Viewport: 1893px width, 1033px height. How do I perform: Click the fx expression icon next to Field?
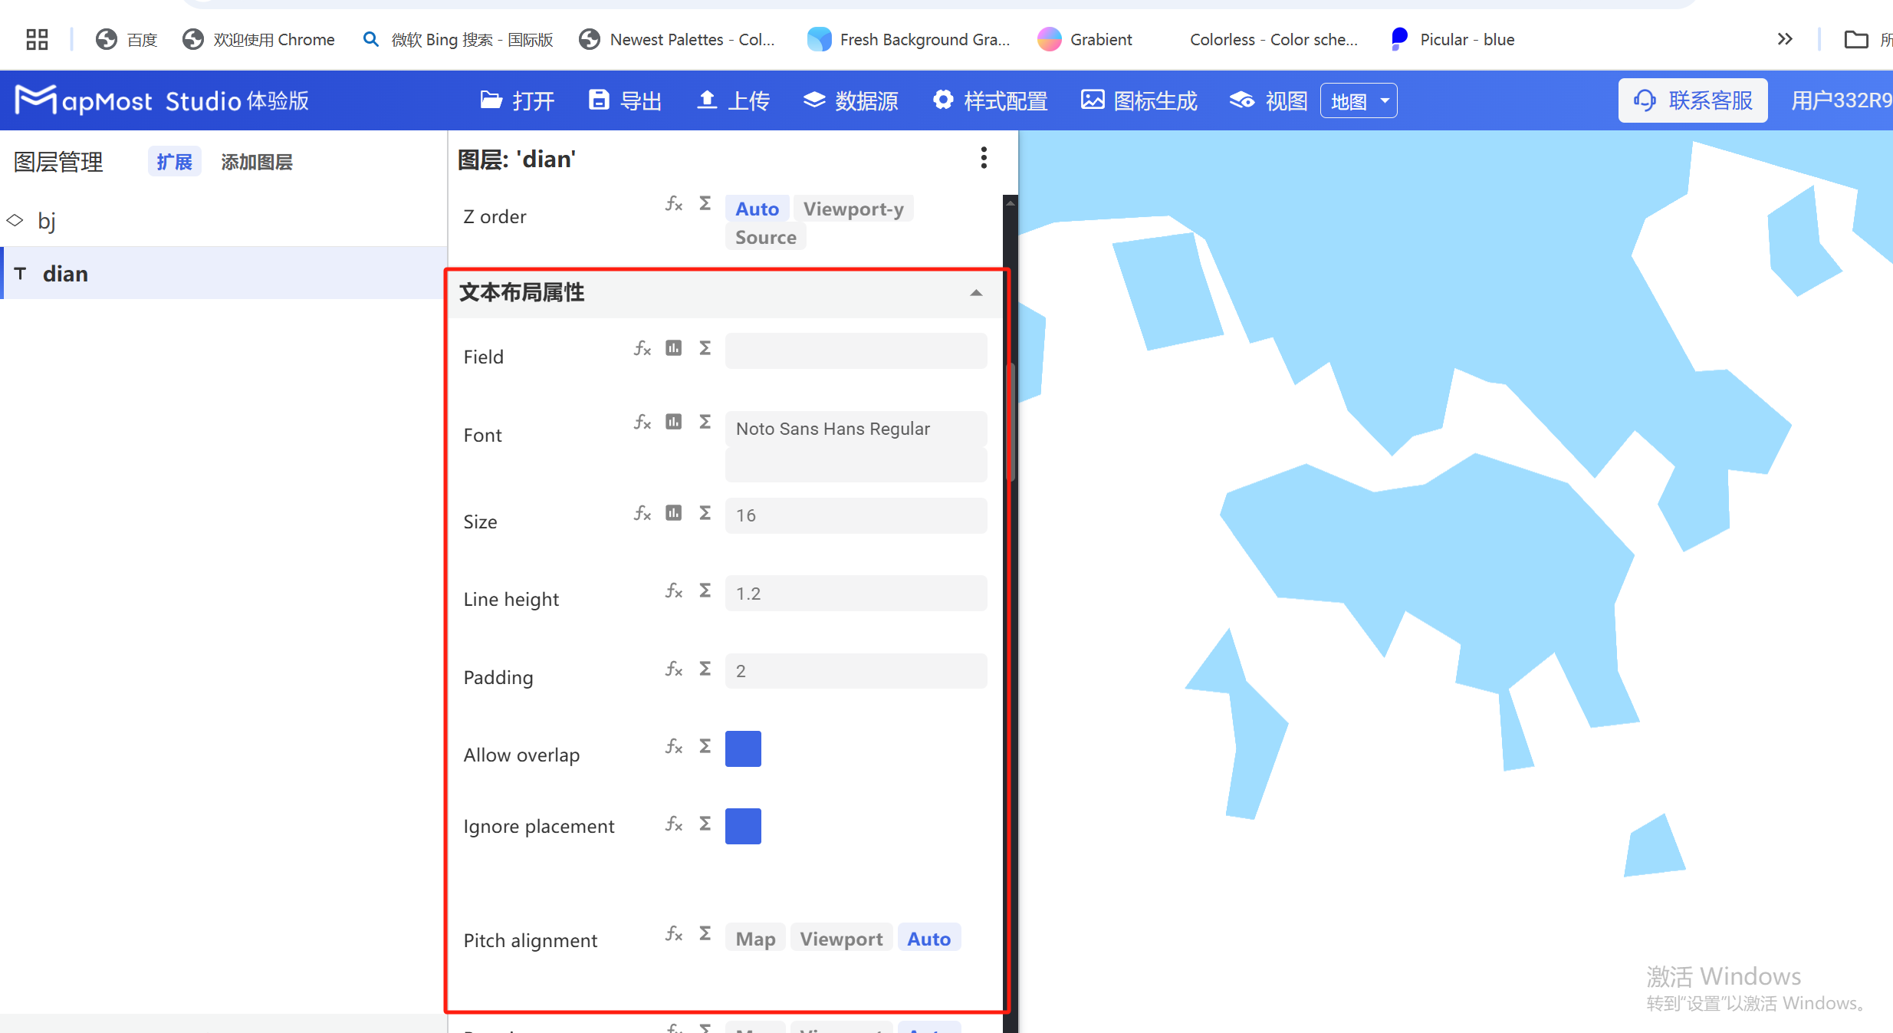(x=642, y=348)
